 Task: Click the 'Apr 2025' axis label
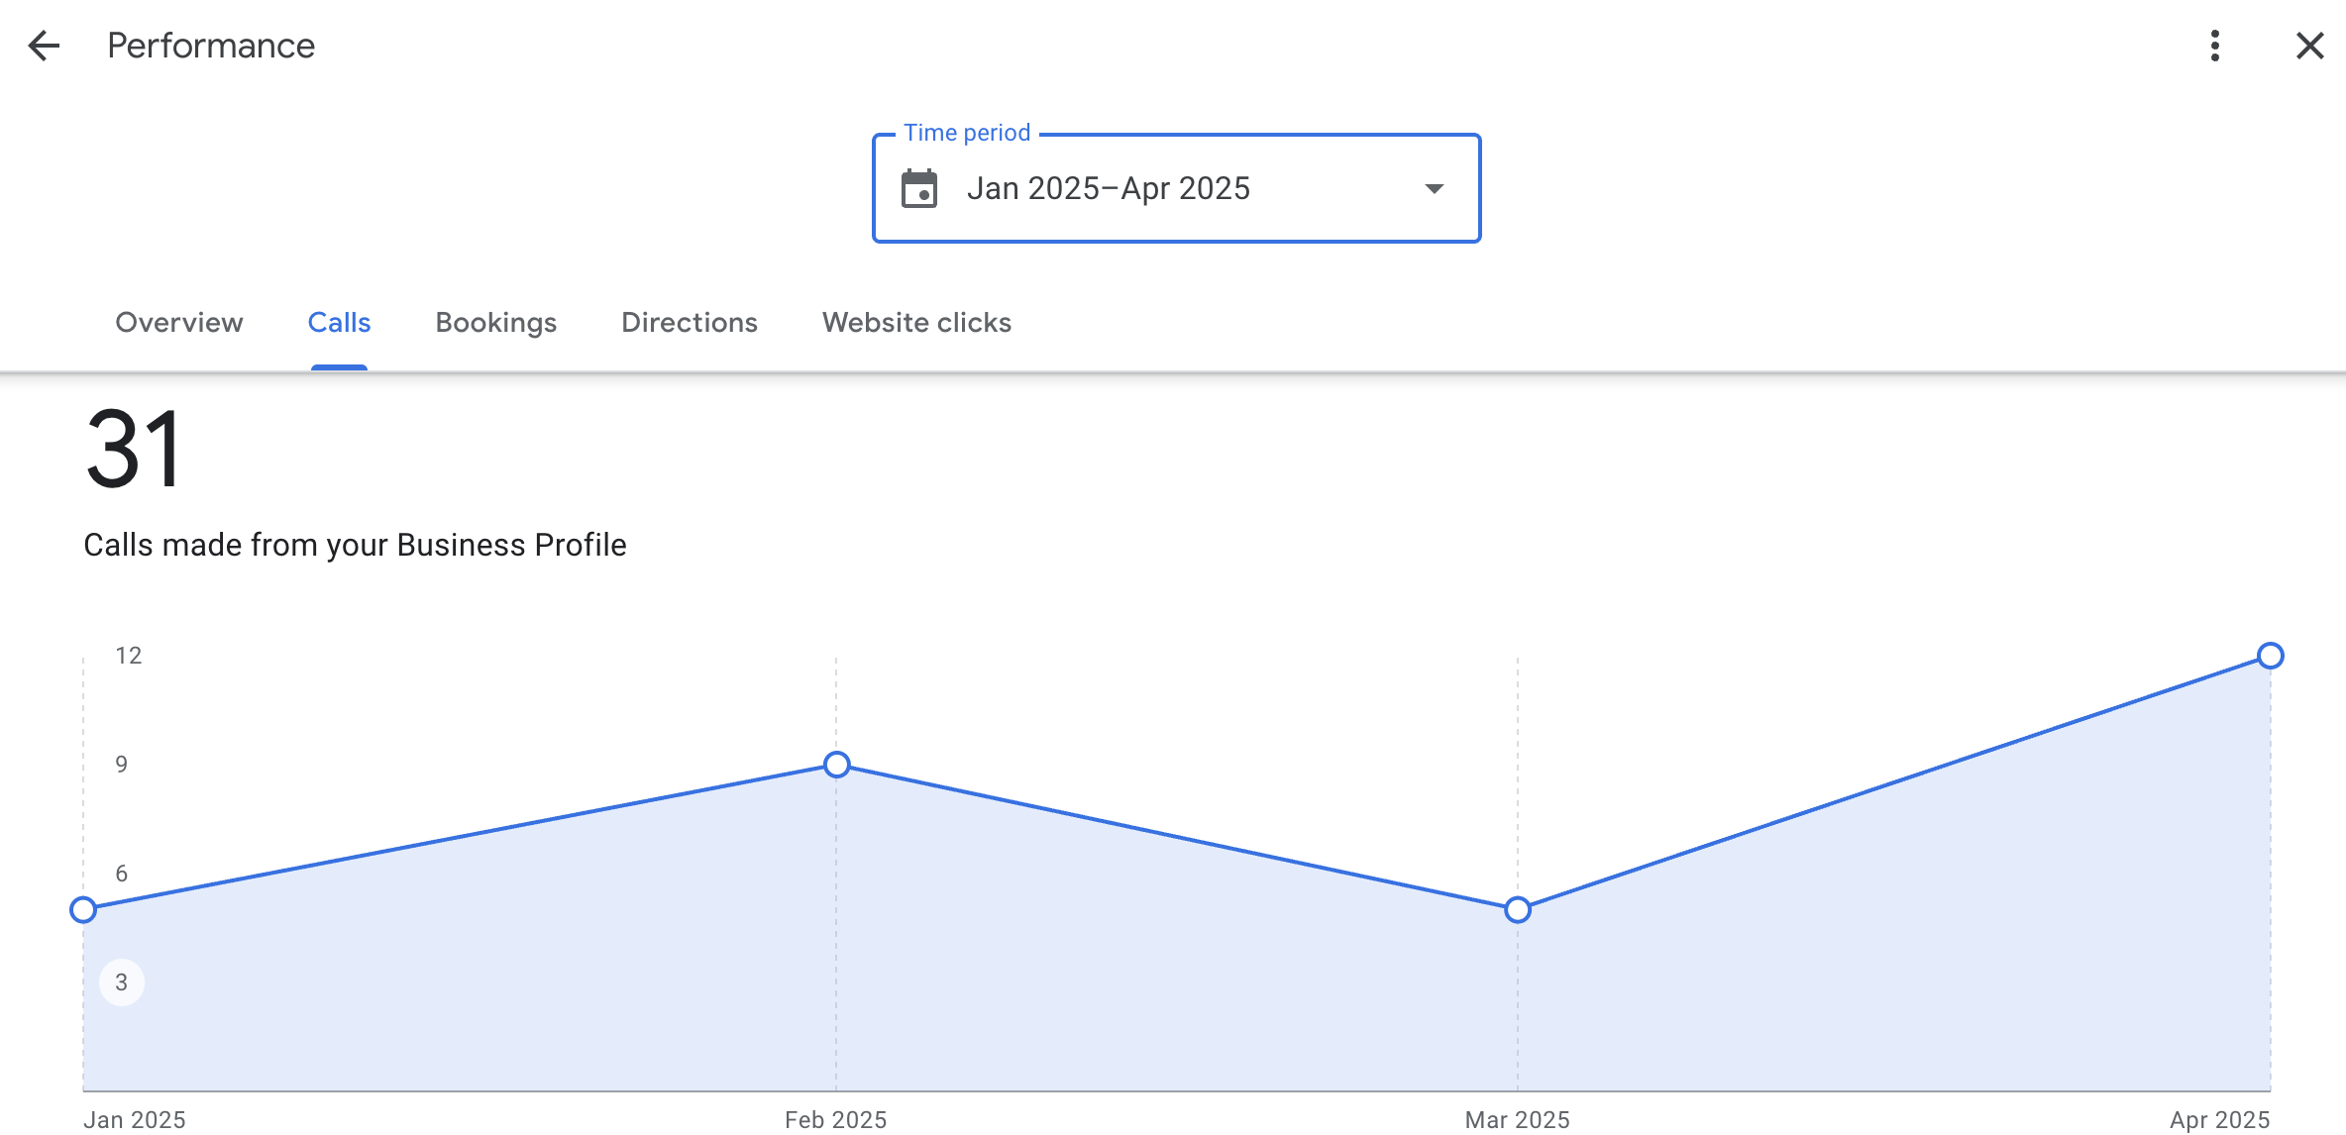[x=2219, y=1119]
